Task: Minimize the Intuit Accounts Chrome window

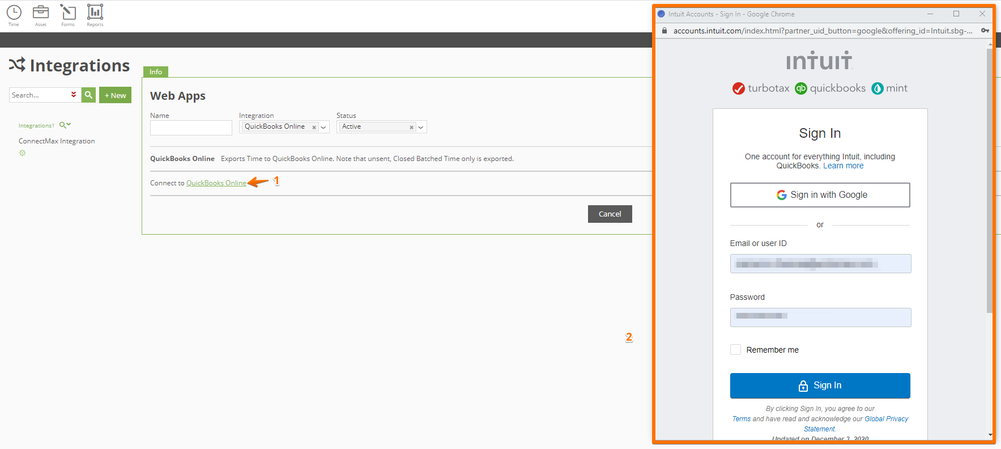Action: (930, 14)
